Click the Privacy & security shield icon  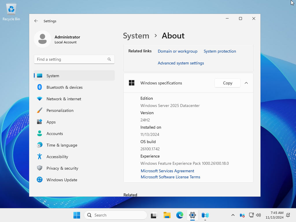click(40, 168)
